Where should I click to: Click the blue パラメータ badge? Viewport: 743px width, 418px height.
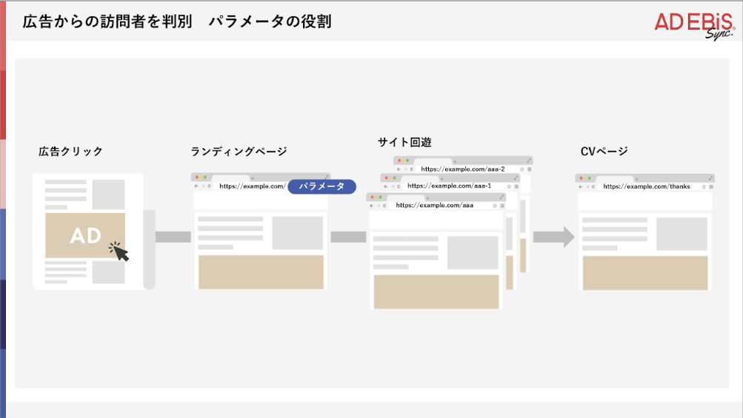(x=321, y=186)
